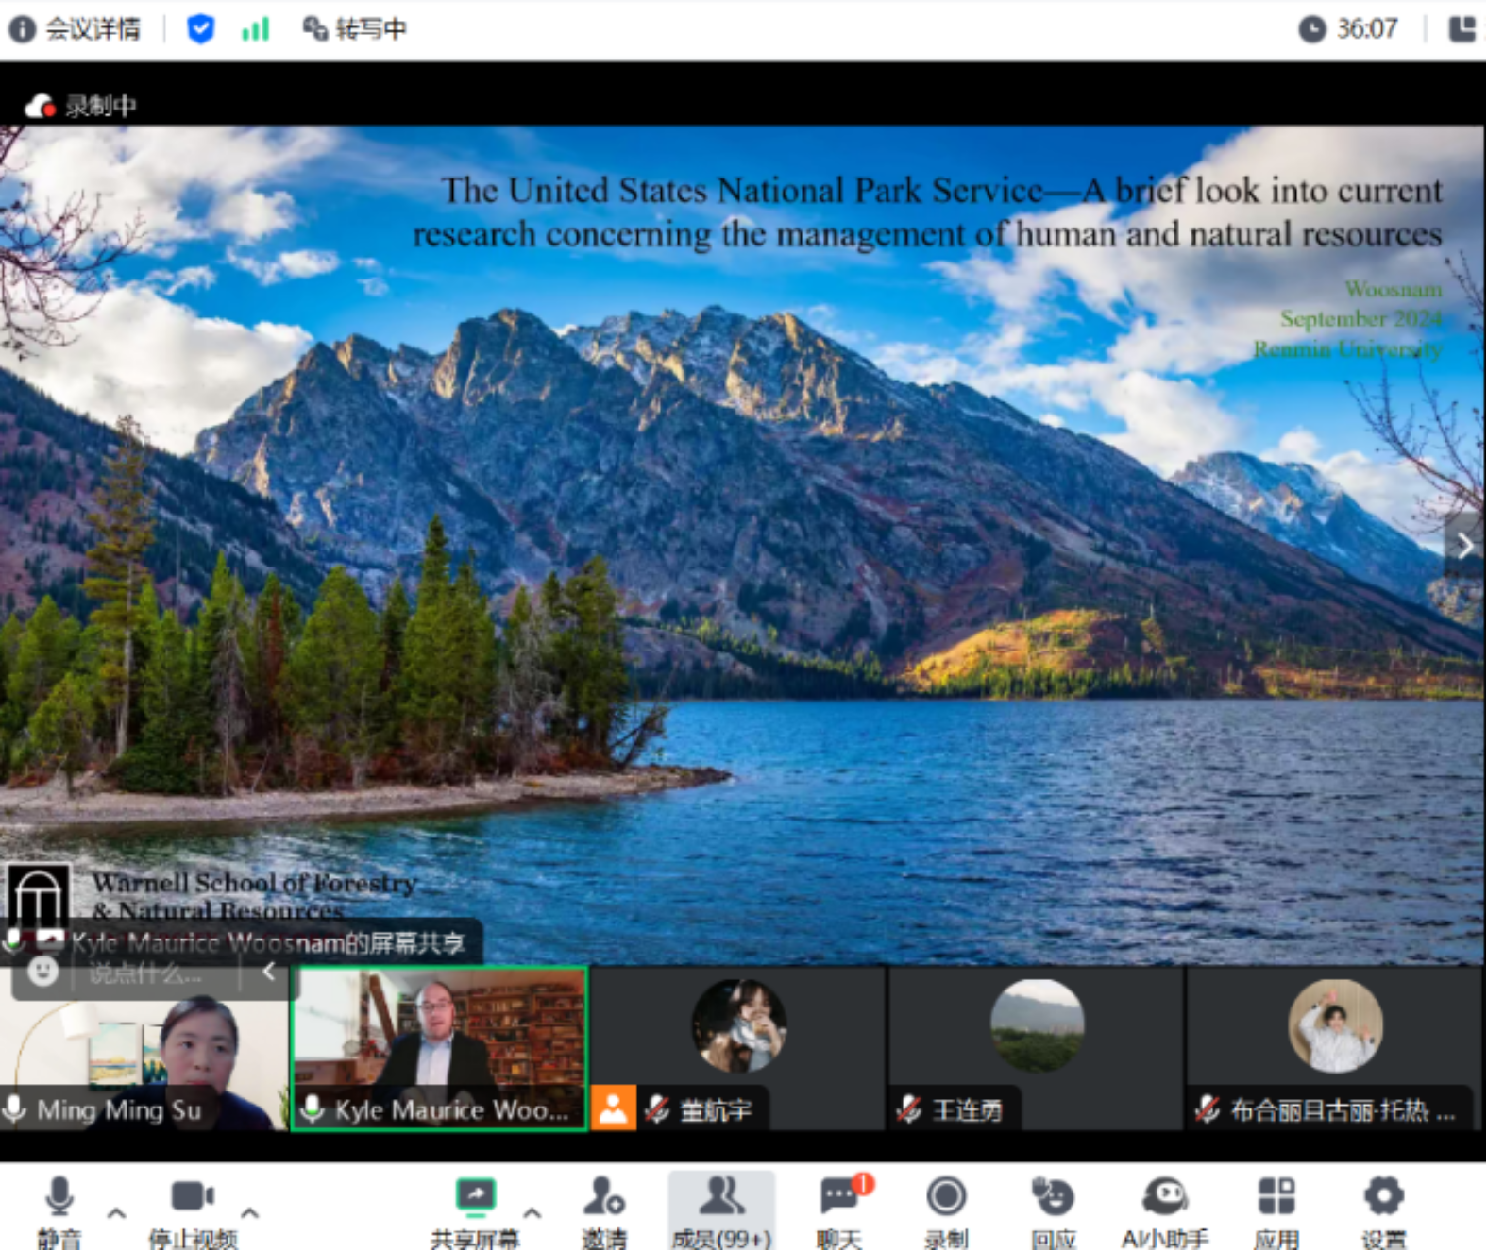This screenshot has height=1252, width=1487.
Task: Open the meeting details info icon
Action: (x=23, y=29)
